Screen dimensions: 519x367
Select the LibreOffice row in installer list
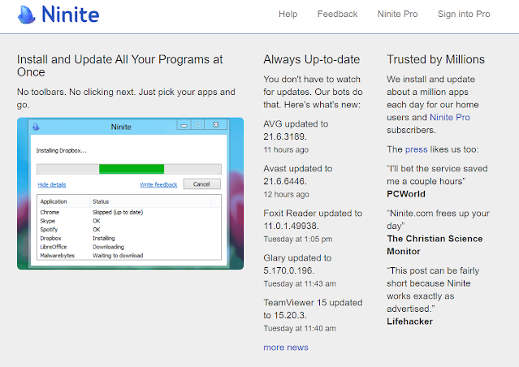point(129,247)
